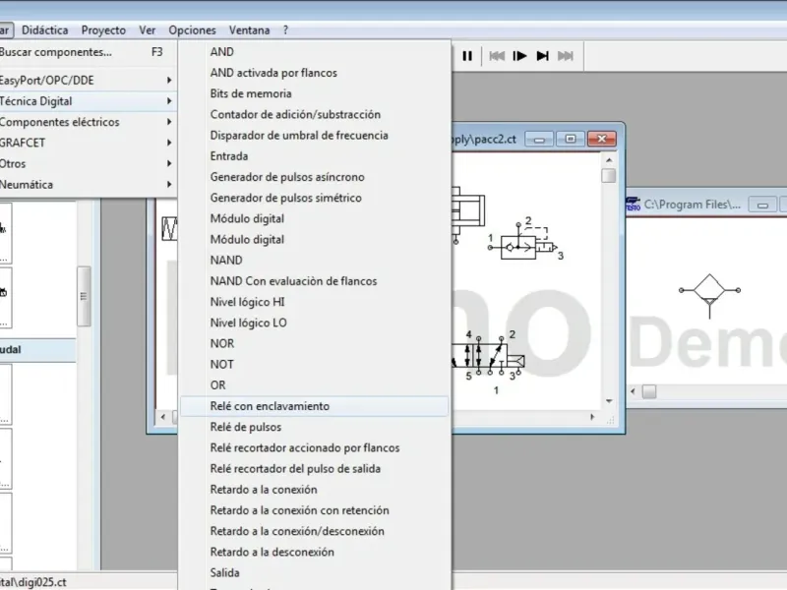Screen dimensions: 787x590
Task: Select Retardo a la desconexión
Action: [314, 552]
